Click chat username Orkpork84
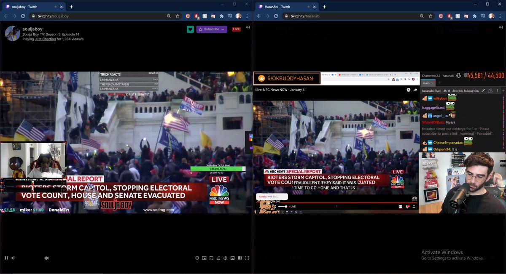Screen dimensions: 506x274 442,149
